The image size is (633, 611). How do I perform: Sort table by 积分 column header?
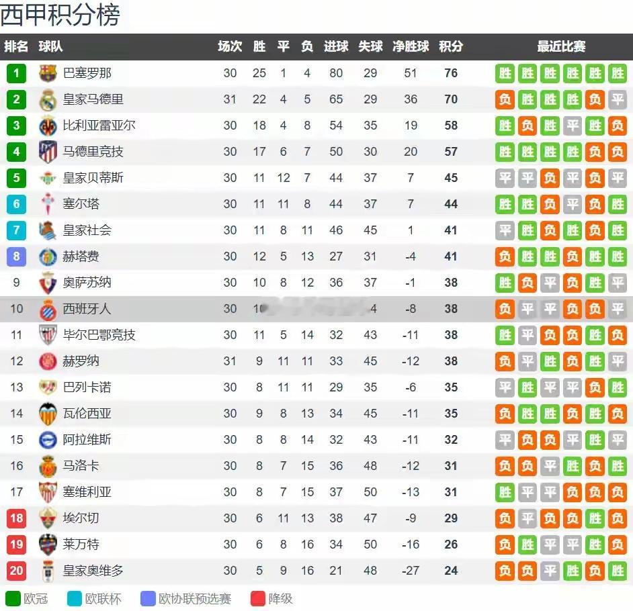pos(451,47)
